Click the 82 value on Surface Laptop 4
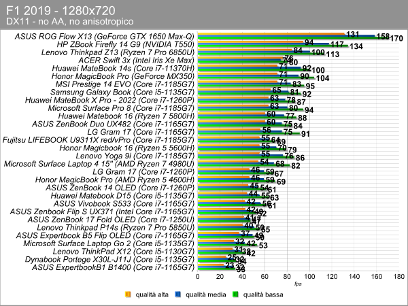 pos(296,166)
